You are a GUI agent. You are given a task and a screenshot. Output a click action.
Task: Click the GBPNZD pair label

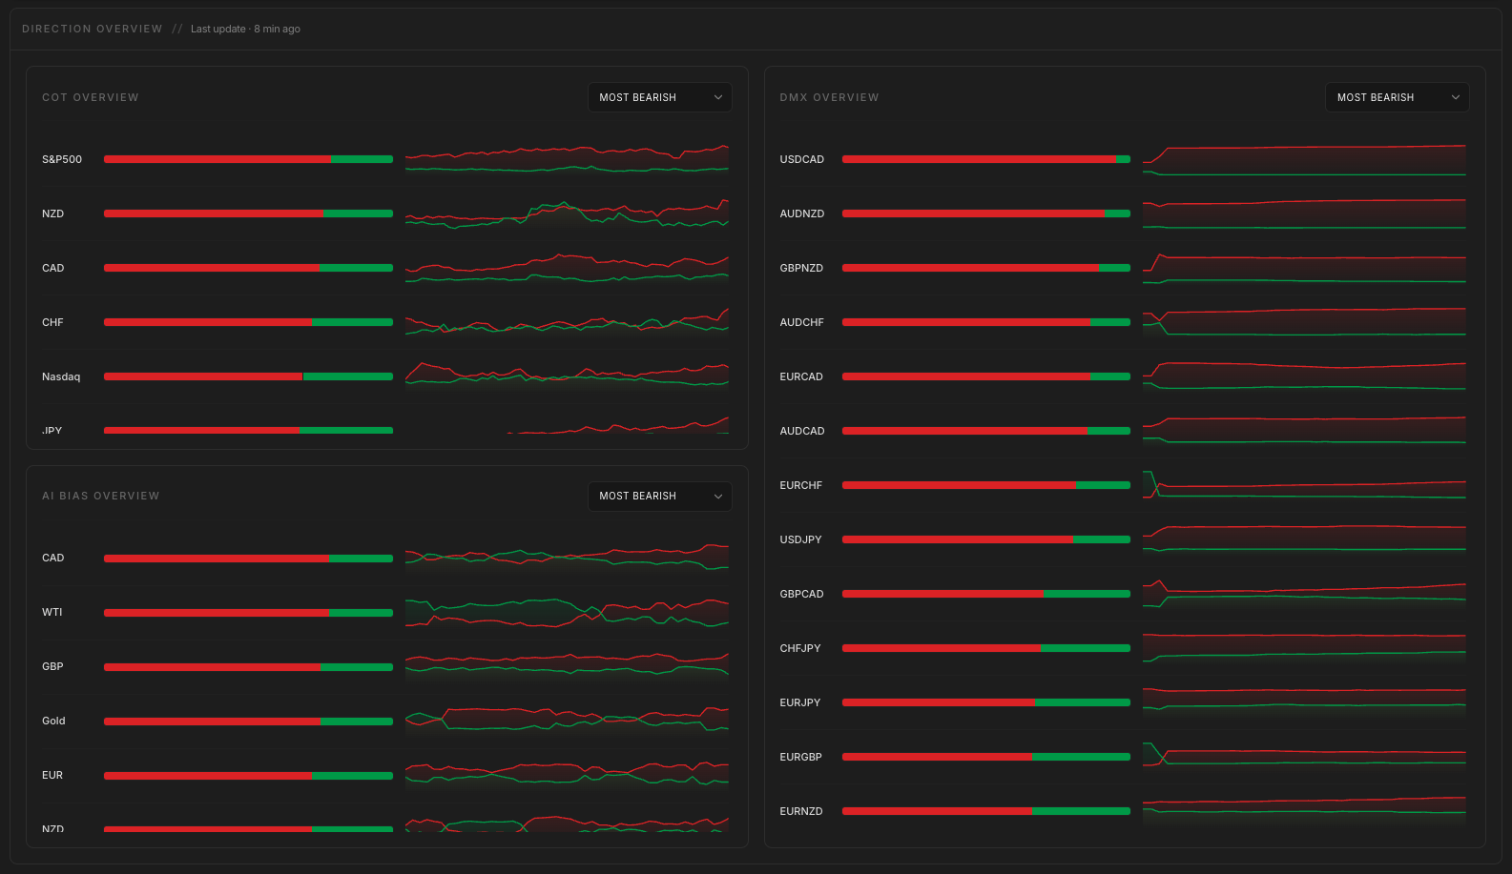[801, 268]
